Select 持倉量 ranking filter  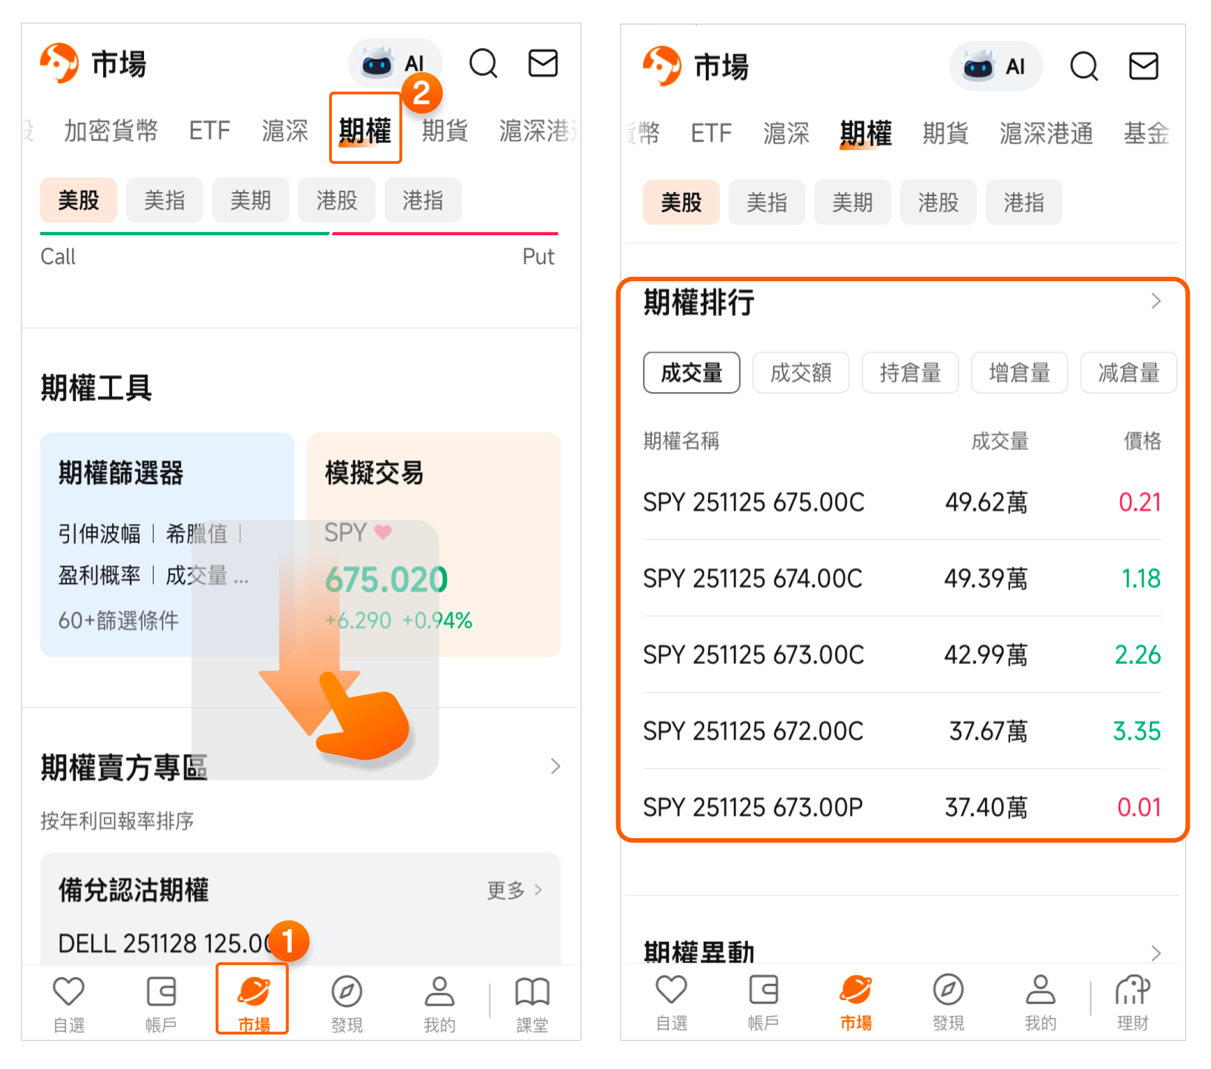point(909,373)
